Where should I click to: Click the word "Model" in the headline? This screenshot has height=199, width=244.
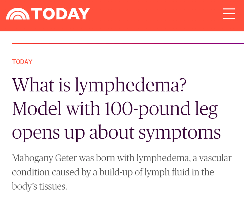[x=37, y=109]
